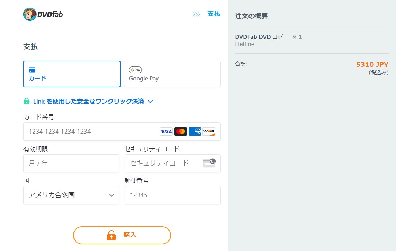The image size is (396, 251).
Task: Click the セキュリティコード label above field
Action: tap(152, 149)
